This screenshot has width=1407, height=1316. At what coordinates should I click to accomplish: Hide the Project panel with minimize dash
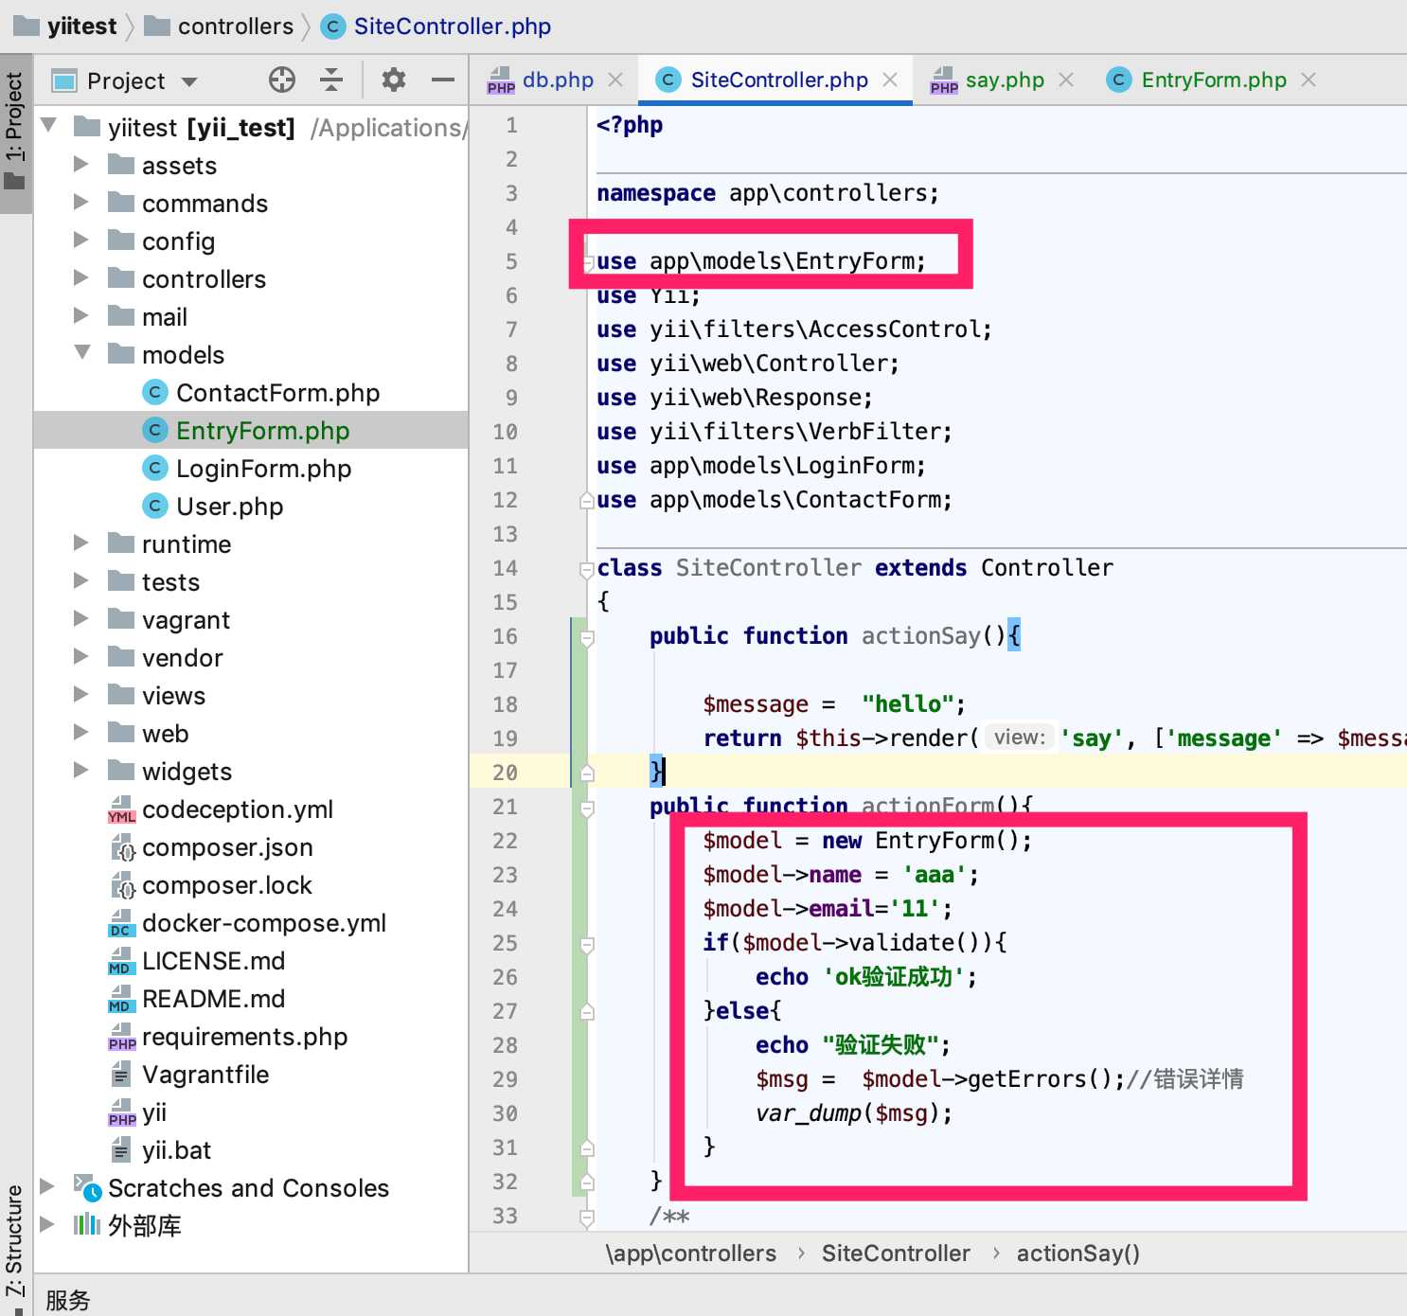tap(442, 80)
